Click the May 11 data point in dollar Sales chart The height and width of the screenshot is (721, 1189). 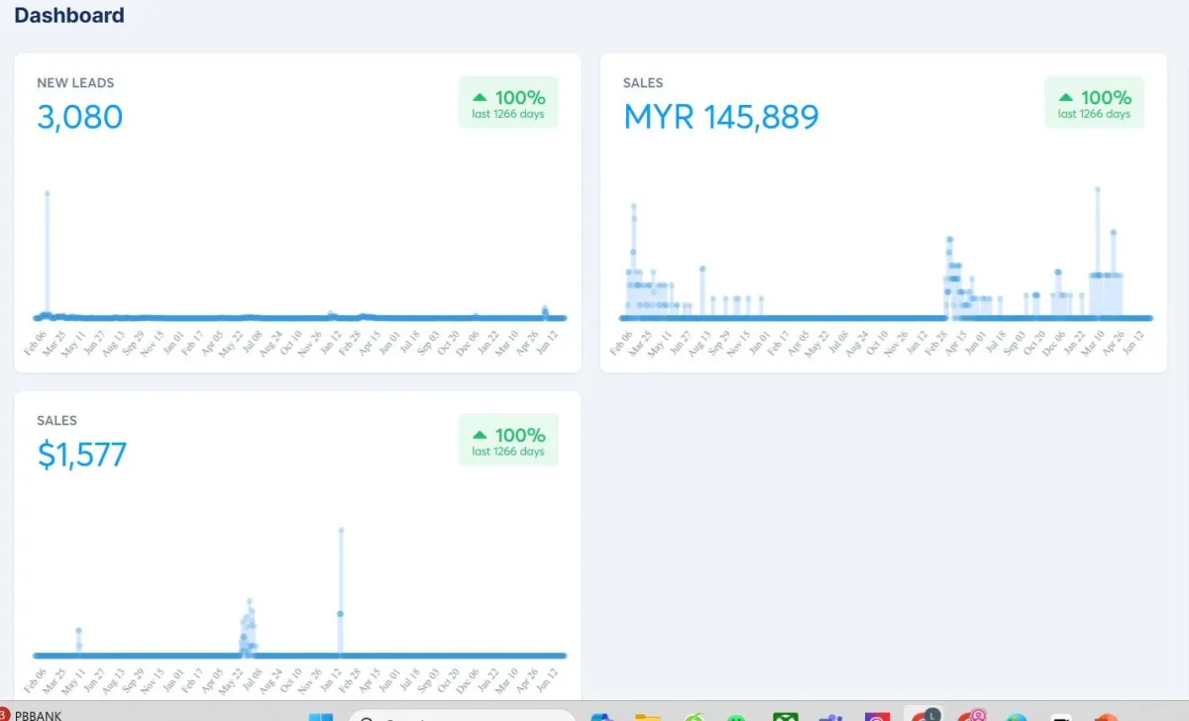pyautogui.click(x=78, y=630)
